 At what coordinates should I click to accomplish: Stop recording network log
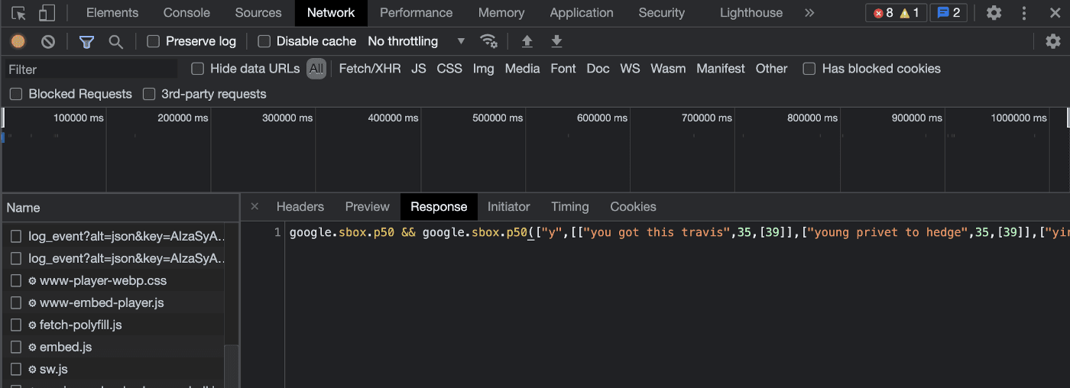18,41
